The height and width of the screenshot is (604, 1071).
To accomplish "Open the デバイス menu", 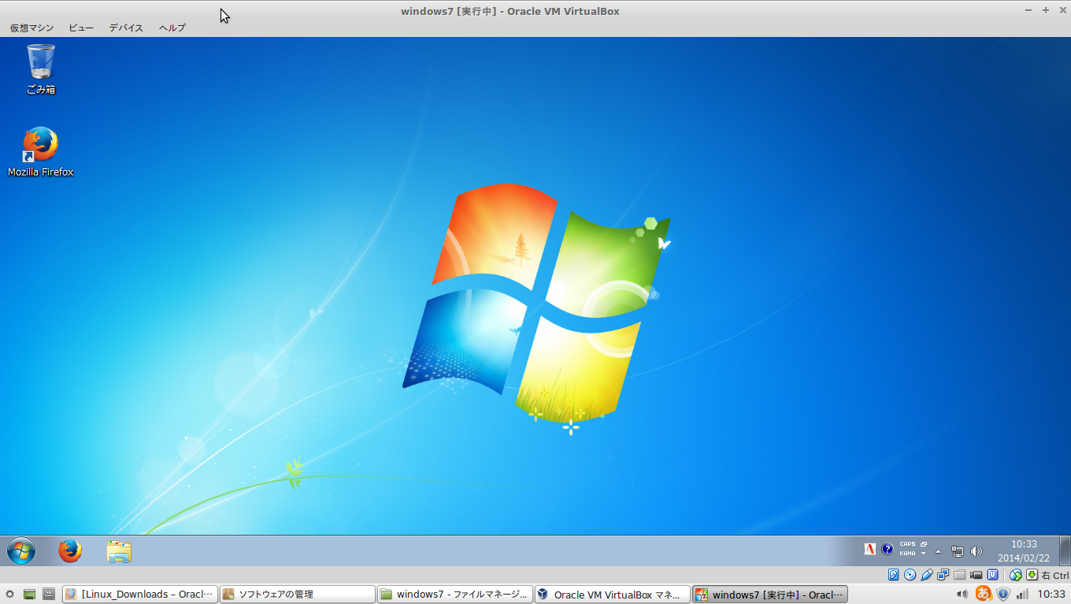I will [x=126, y=28].
